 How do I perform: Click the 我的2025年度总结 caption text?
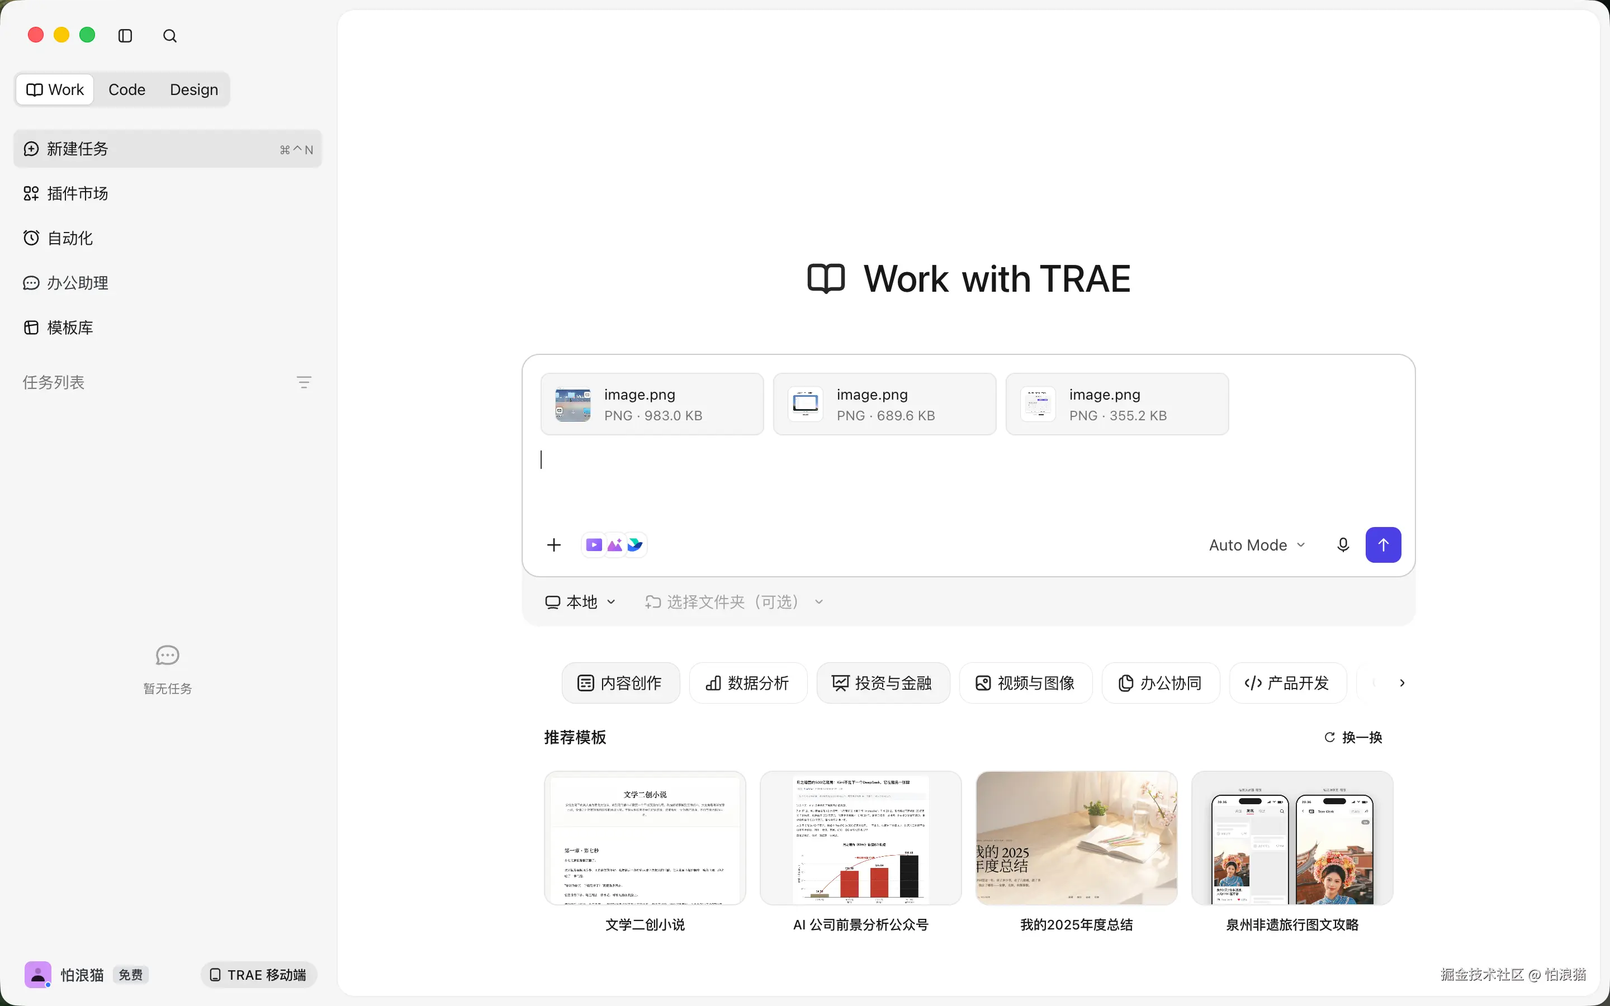click(x=1077, y=925)
